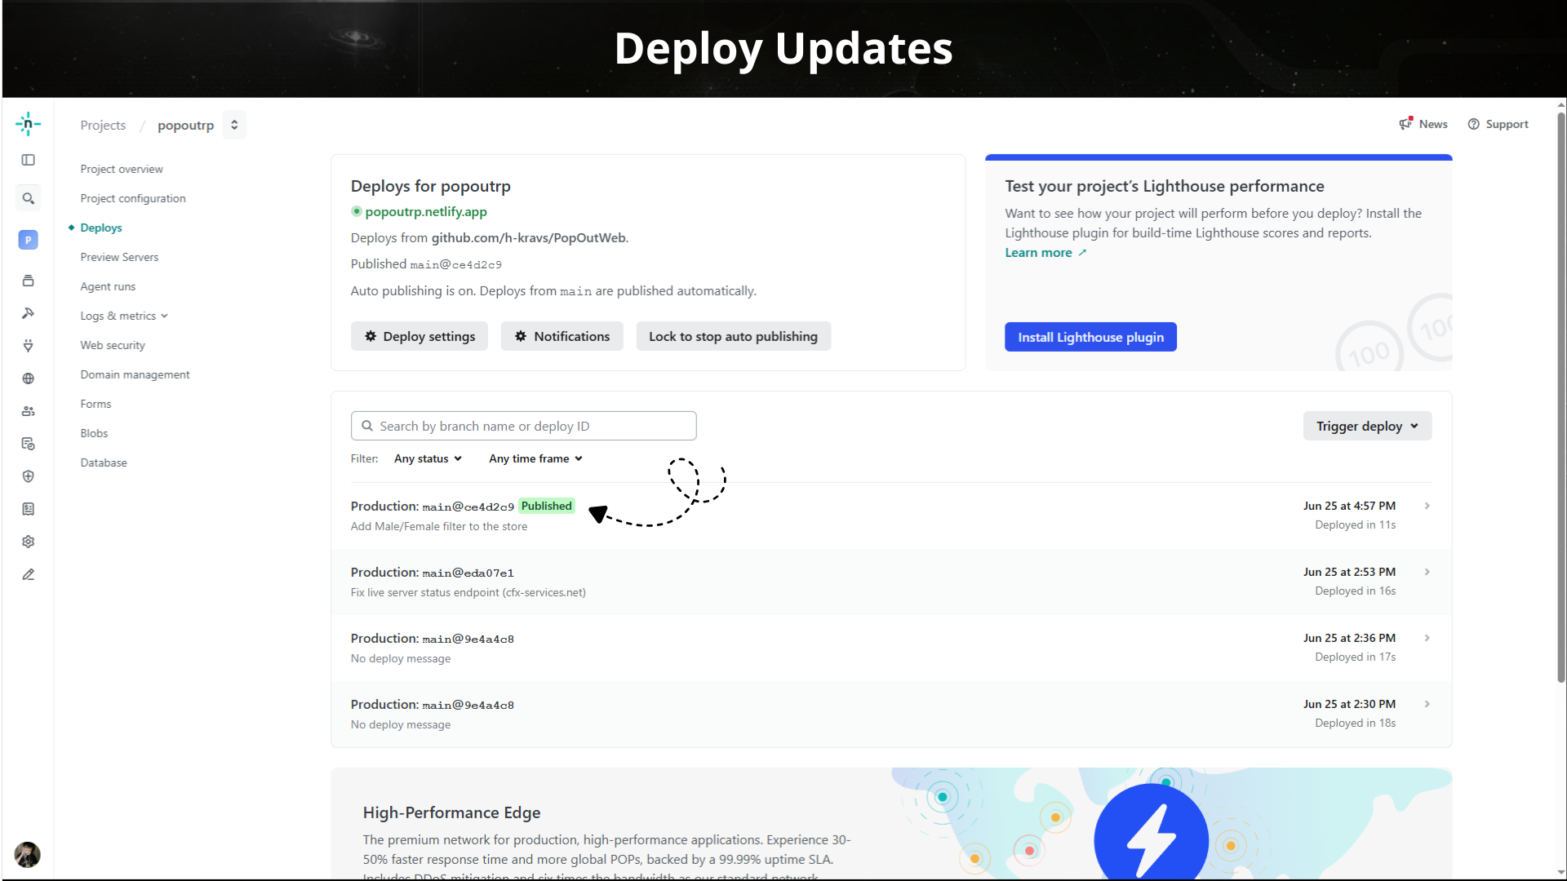Go to Project overview
1567x881 pixels.
pos(122,169)
